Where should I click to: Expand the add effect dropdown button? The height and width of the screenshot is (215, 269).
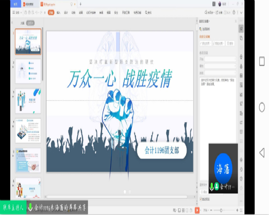(x=205, y=43)
